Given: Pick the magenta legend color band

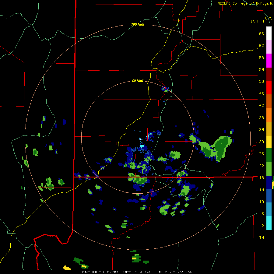Looking at the screenshot, I should click(x=269, y=61).
